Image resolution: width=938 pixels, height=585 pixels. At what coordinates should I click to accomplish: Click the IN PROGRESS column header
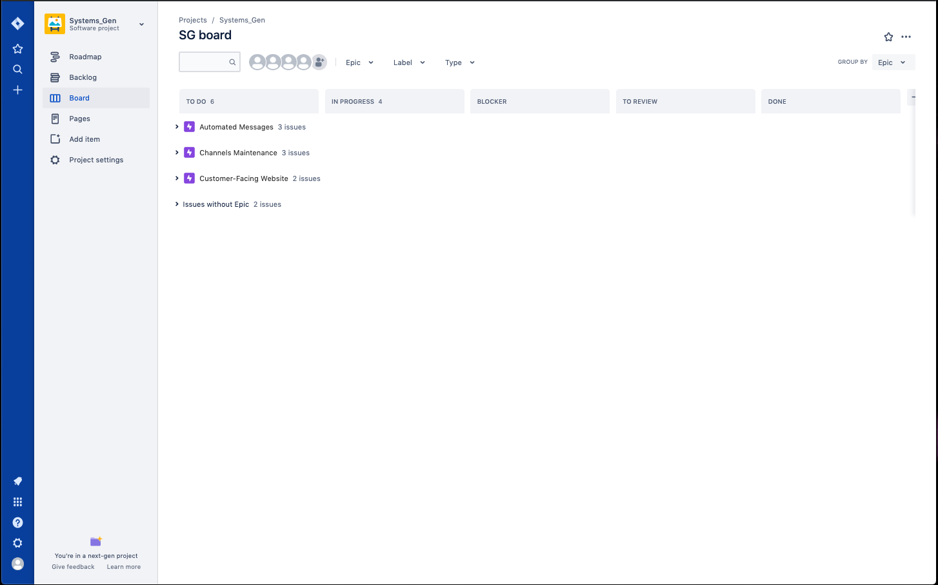click(x=395, y=101)
